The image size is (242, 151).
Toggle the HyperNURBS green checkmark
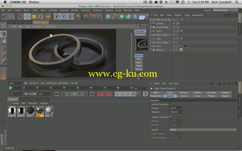(x=178, y=27)
